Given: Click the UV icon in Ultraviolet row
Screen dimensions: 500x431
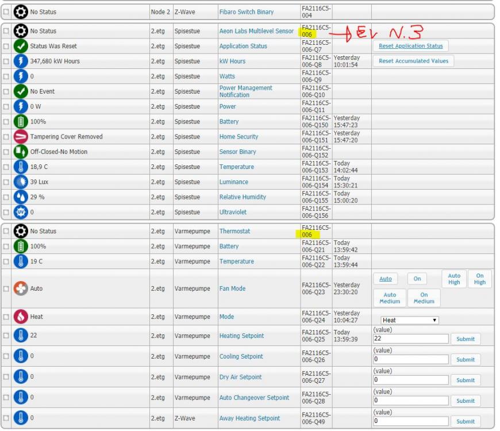Looking at the screenshot, I should (x=21, y=212).
